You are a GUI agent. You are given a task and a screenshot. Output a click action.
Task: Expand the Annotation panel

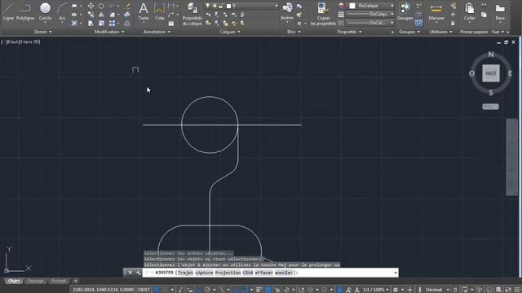[157, 32]
